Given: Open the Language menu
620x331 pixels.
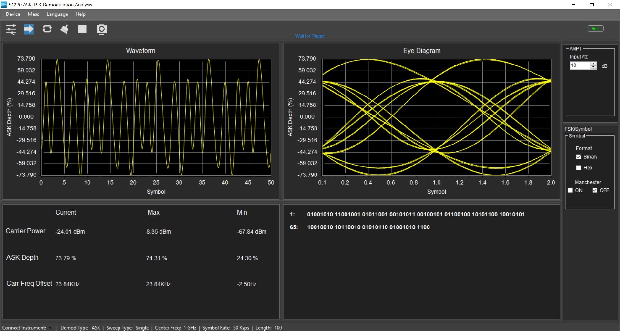Looking at the screenshot, I should coord(57,14).
